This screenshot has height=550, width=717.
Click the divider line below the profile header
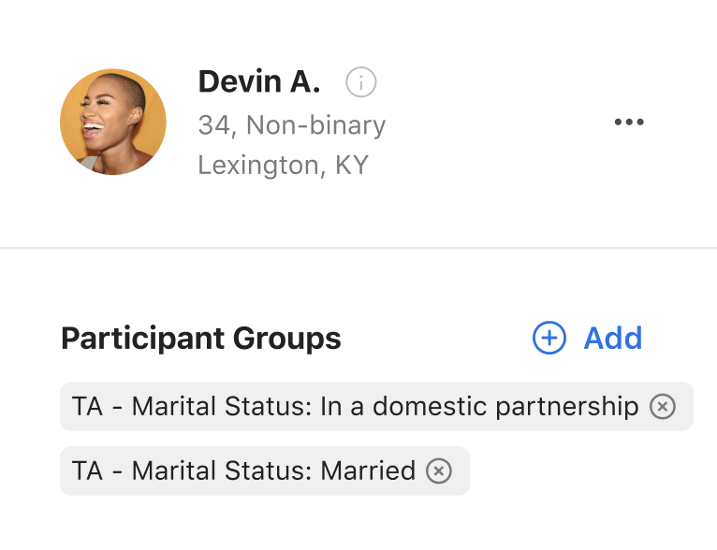point(358,248)
